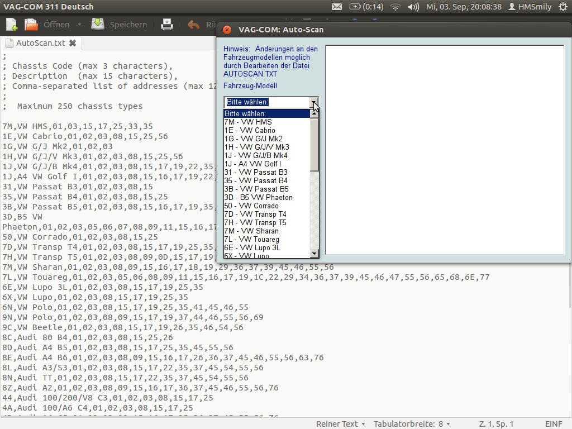Screen dimensions: 572x429
Task: Select '31 - VW Passat B3' model
Action: tap(266, 172)
